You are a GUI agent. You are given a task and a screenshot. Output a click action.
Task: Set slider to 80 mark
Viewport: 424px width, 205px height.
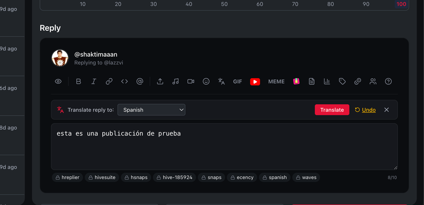pos(331,4)
